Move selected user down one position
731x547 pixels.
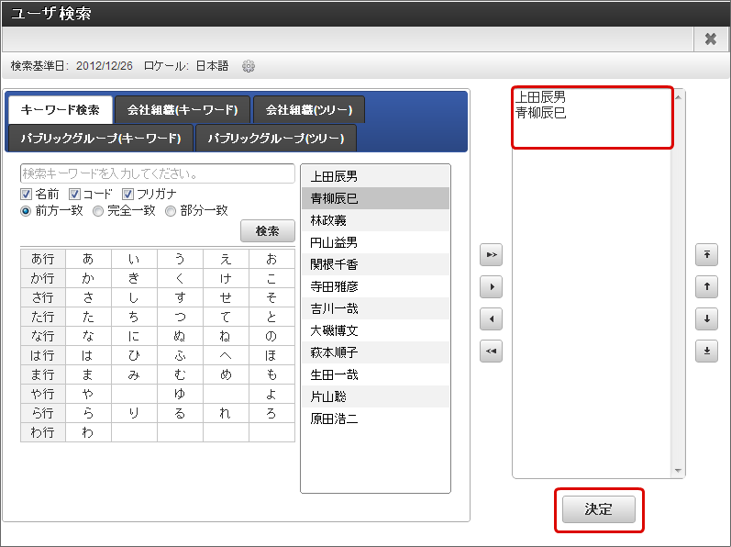(707, 319)
